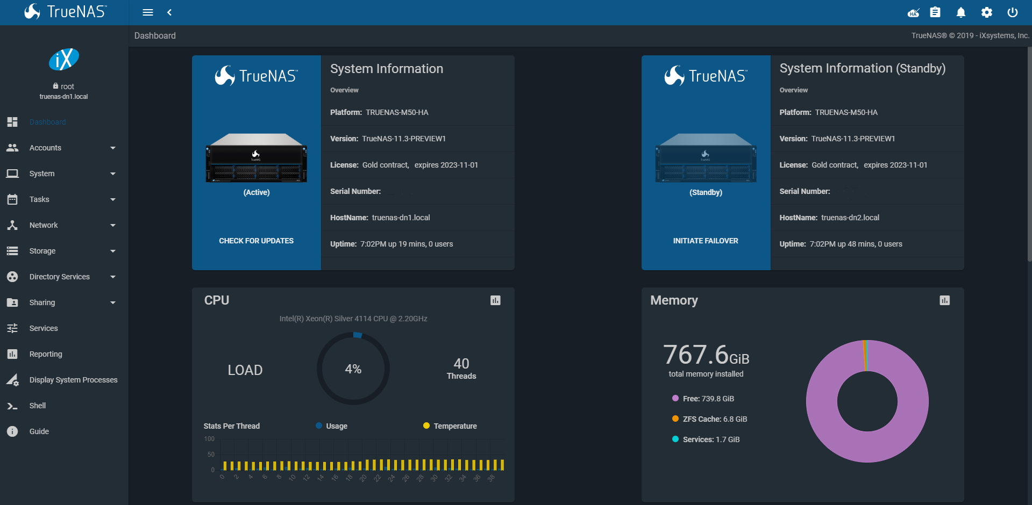The width and height of the screenshot is (1032, 505).
Task: Click the CPU load 4% gauge
Action: pyautogui.click(x=353, y=369)
